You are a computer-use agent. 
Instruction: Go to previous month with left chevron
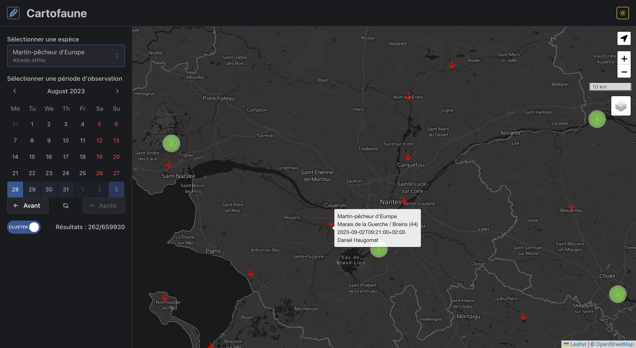[x=15, y=91]
